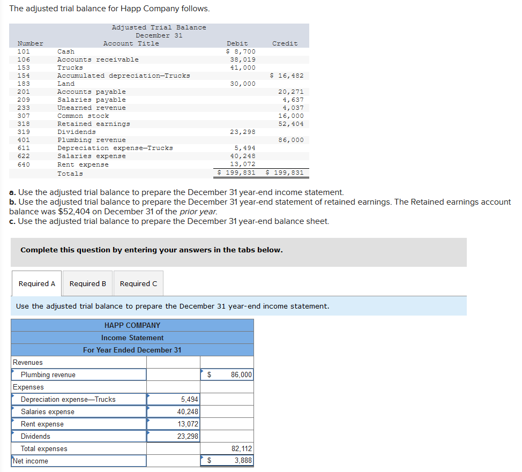Switch to the Required A tab
Viewport: 522px width, 472px height.
[x=36, y=283]
